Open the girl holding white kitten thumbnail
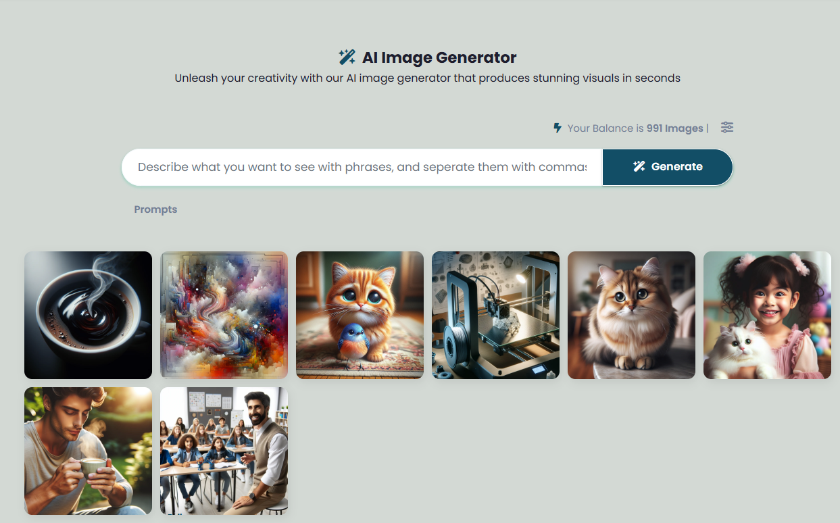This screenshot has height=523, width=840. click(x=767, y=315)
